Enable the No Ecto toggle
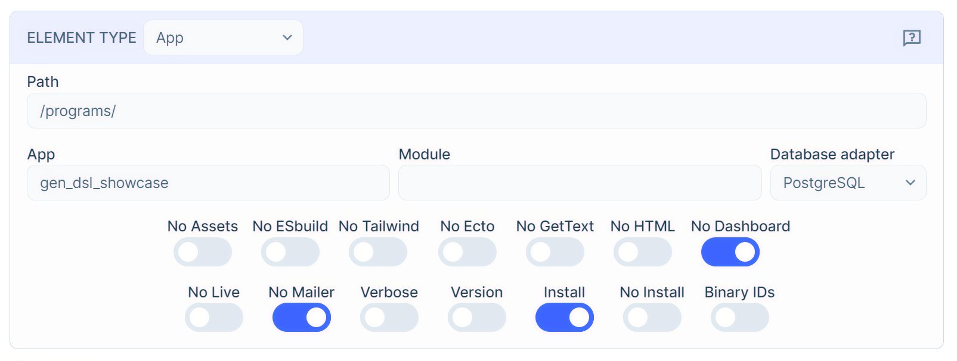 point(467,252)
